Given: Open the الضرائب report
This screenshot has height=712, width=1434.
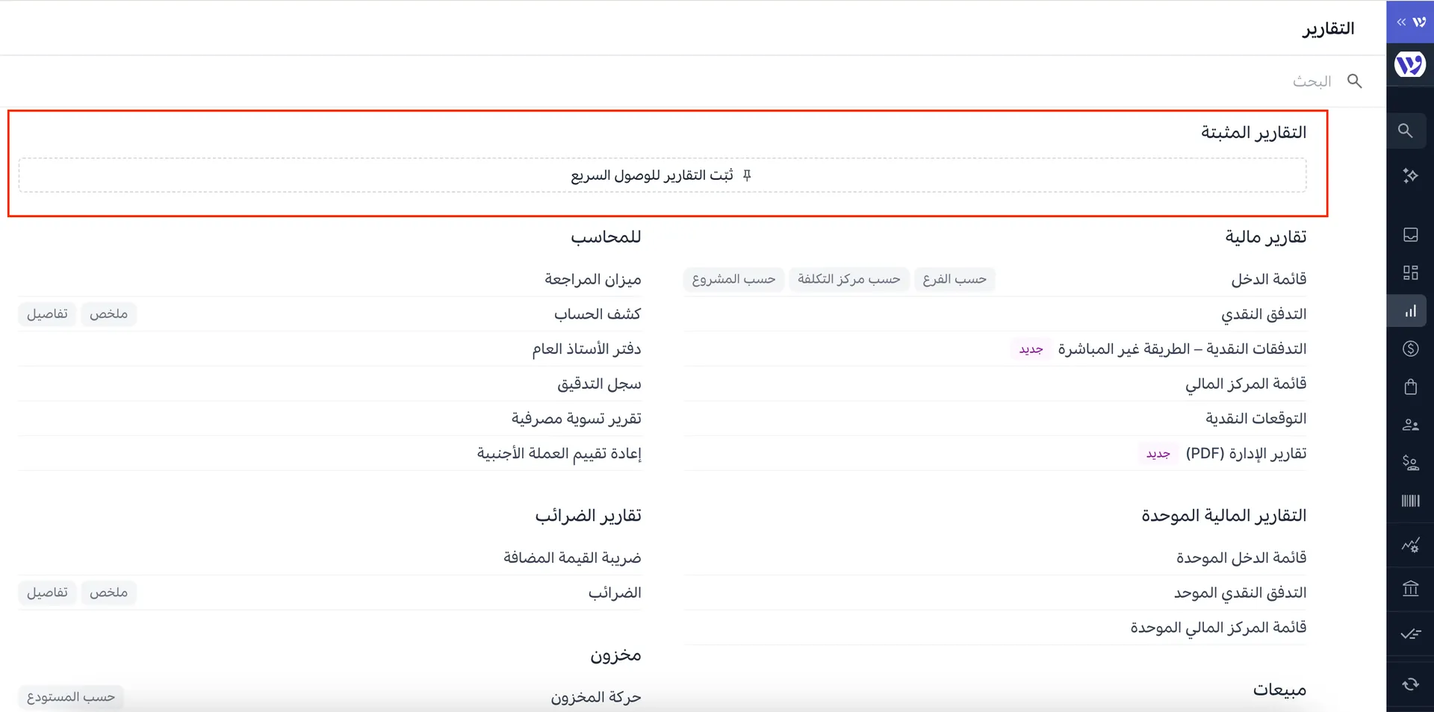Looking at the screenshot, I should (615, 593).
